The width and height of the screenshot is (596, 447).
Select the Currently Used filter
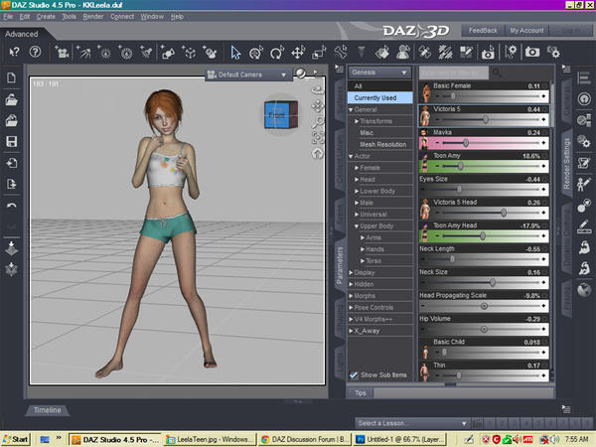point(377,97)
